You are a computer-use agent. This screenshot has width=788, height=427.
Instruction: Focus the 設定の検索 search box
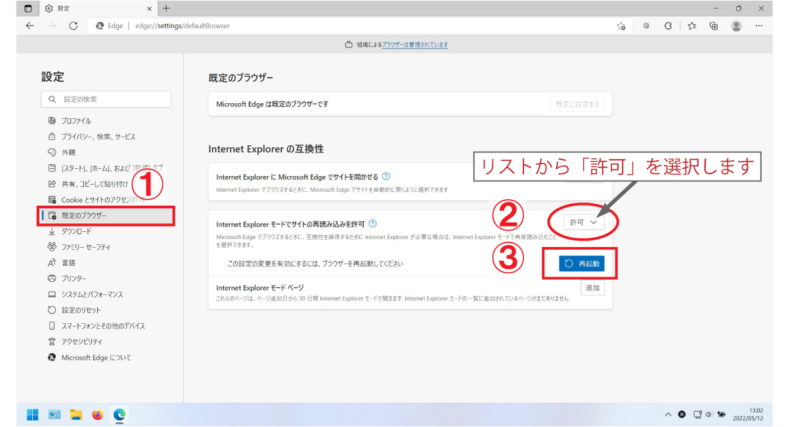[x=106, y=99]
